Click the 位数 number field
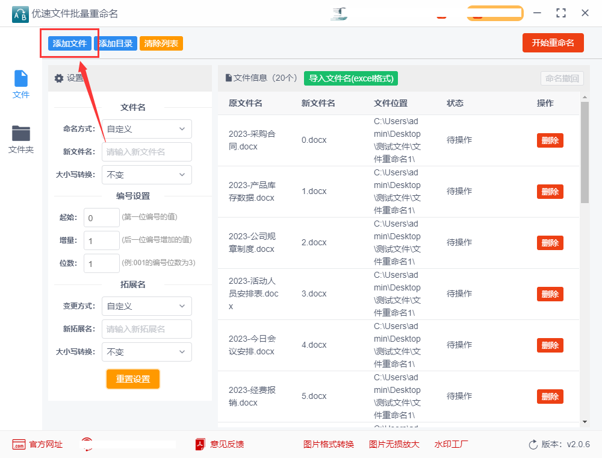This screenshot has height=458, width=602. 102,263
